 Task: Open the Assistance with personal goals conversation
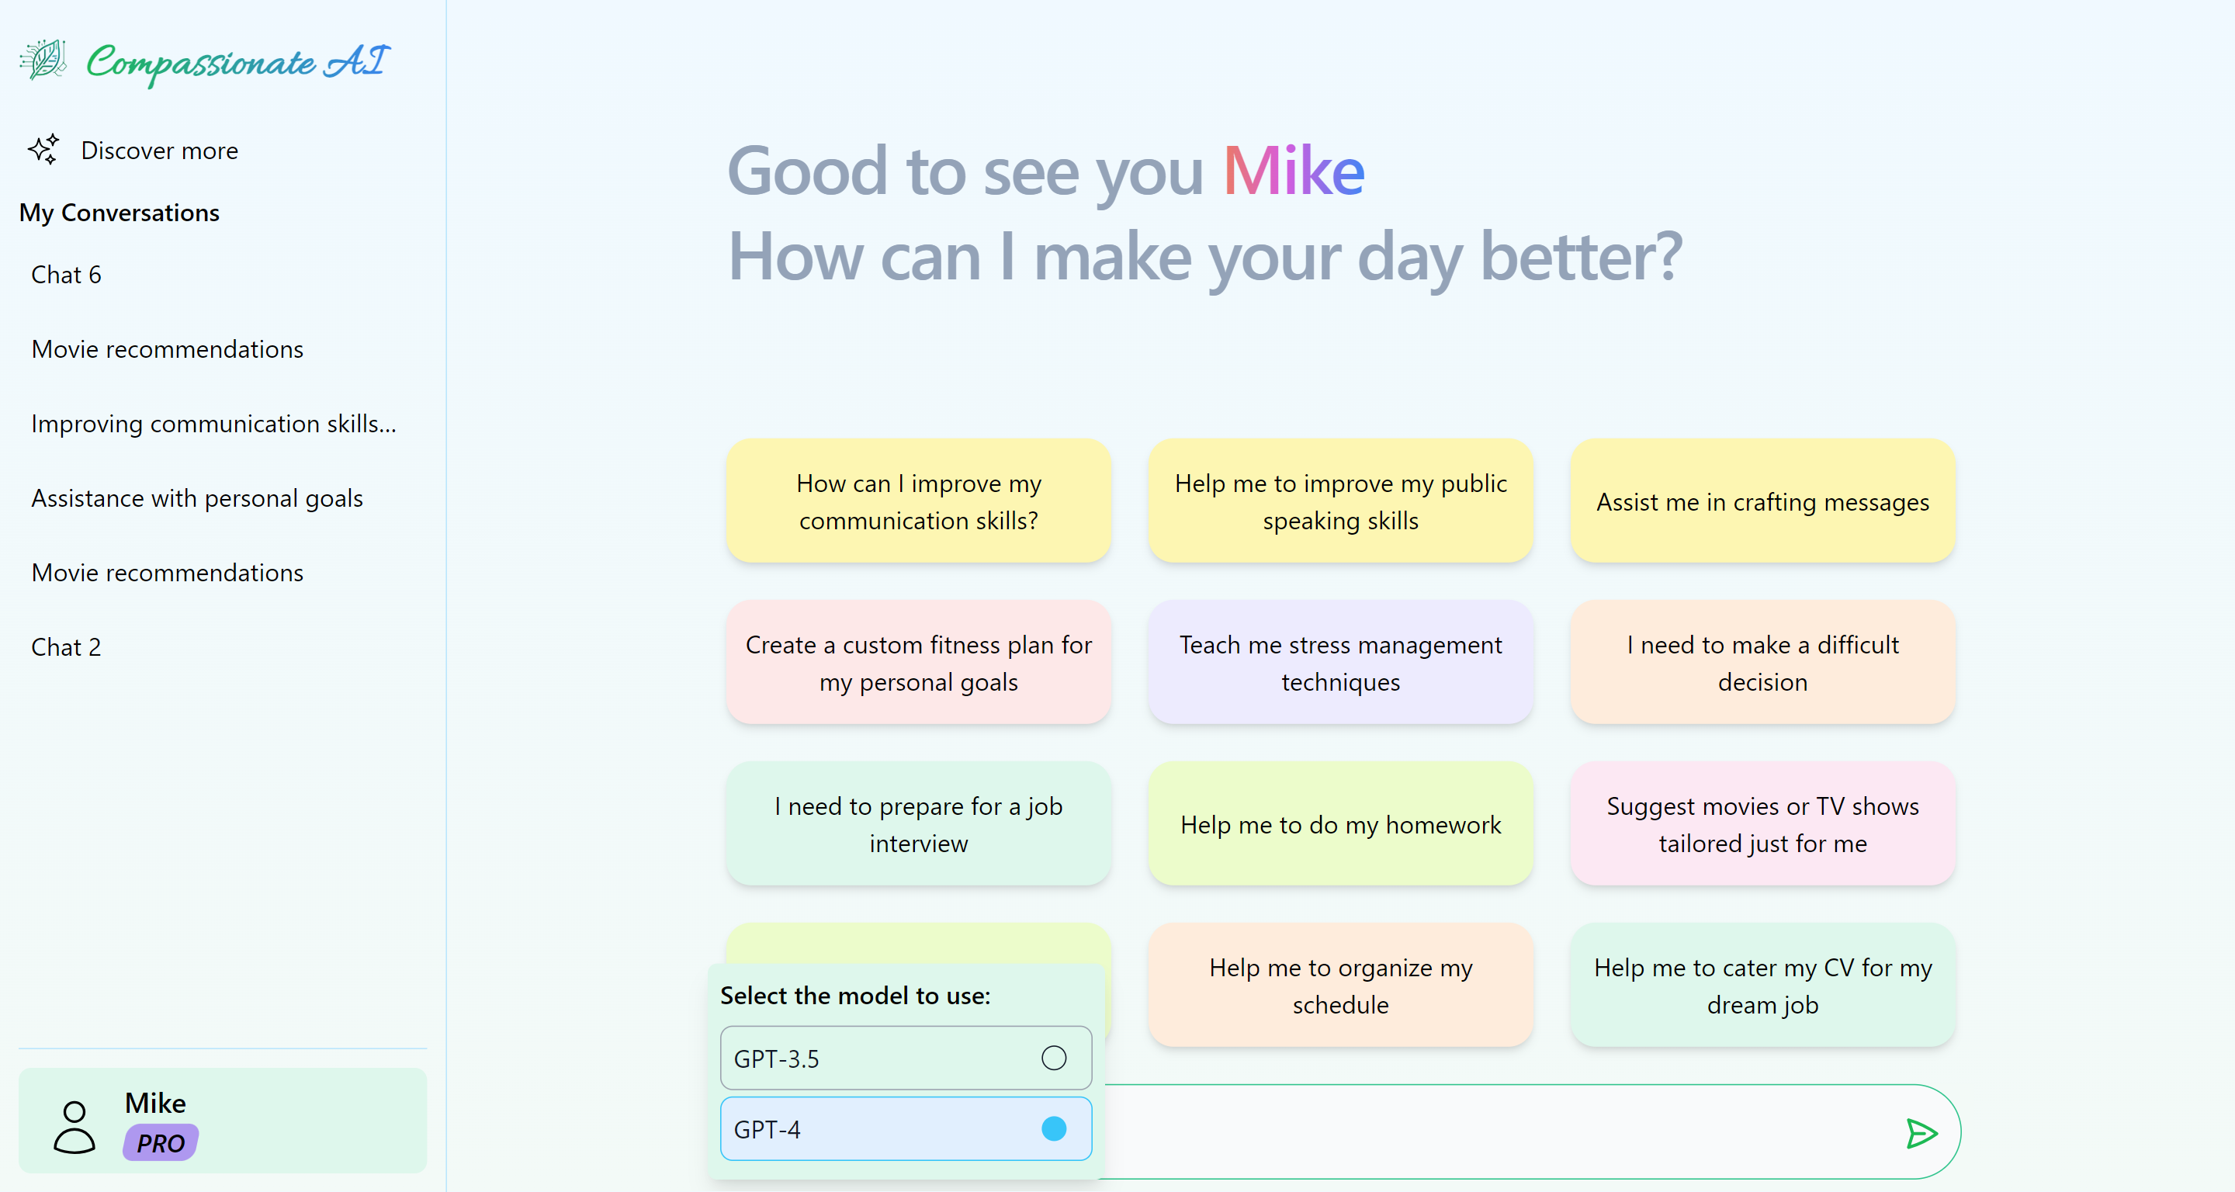click(196, 498)
